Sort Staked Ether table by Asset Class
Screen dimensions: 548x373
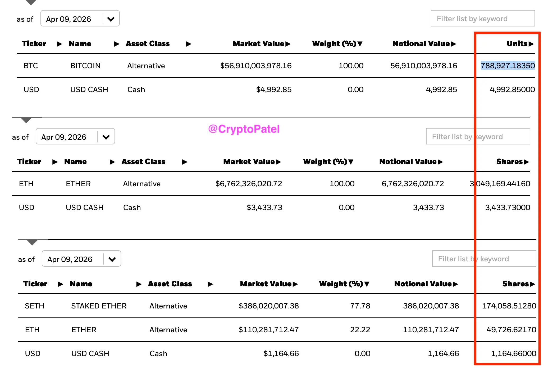[170, 284]
